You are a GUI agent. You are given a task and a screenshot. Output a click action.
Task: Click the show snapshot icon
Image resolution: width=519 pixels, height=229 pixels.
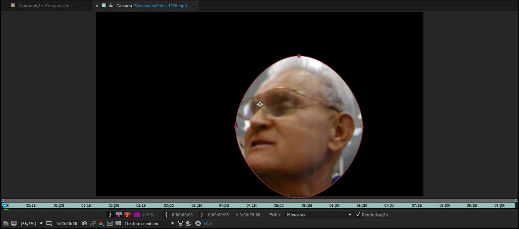coord(93,223)
